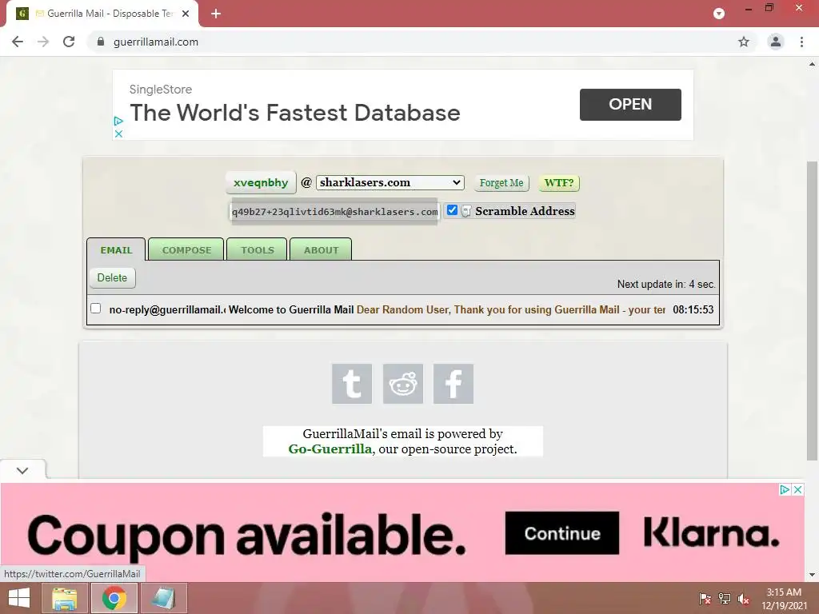Open the Chrome profile avatar
The width and height of the screenshot is (819, 614).
coord(776,42)
